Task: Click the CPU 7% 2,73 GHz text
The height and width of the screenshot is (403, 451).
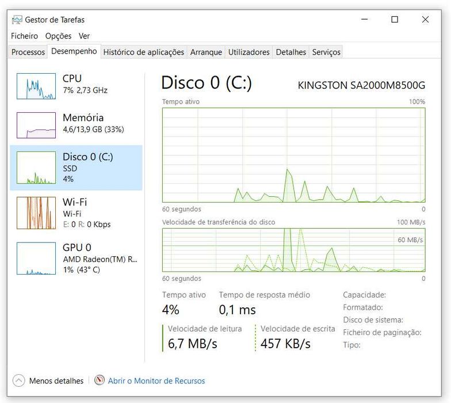Action: (x=85, y=90)
